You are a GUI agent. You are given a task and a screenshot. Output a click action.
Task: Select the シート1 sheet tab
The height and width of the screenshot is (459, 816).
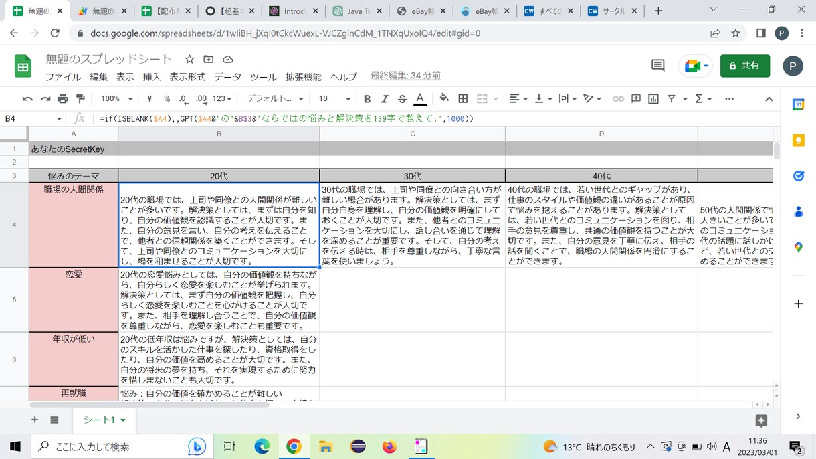104,420
